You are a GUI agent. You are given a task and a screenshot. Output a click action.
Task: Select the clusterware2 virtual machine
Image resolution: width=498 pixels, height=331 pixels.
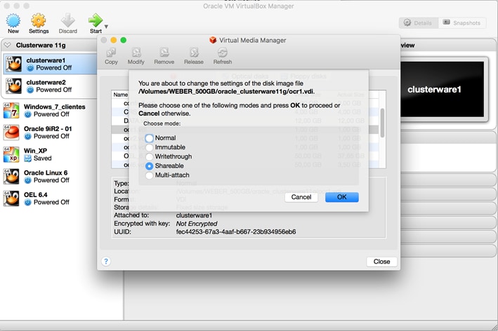click(50, 86)
